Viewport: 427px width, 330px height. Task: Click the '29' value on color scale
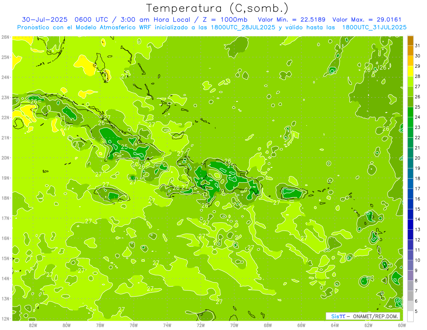[x=417, y=66]
